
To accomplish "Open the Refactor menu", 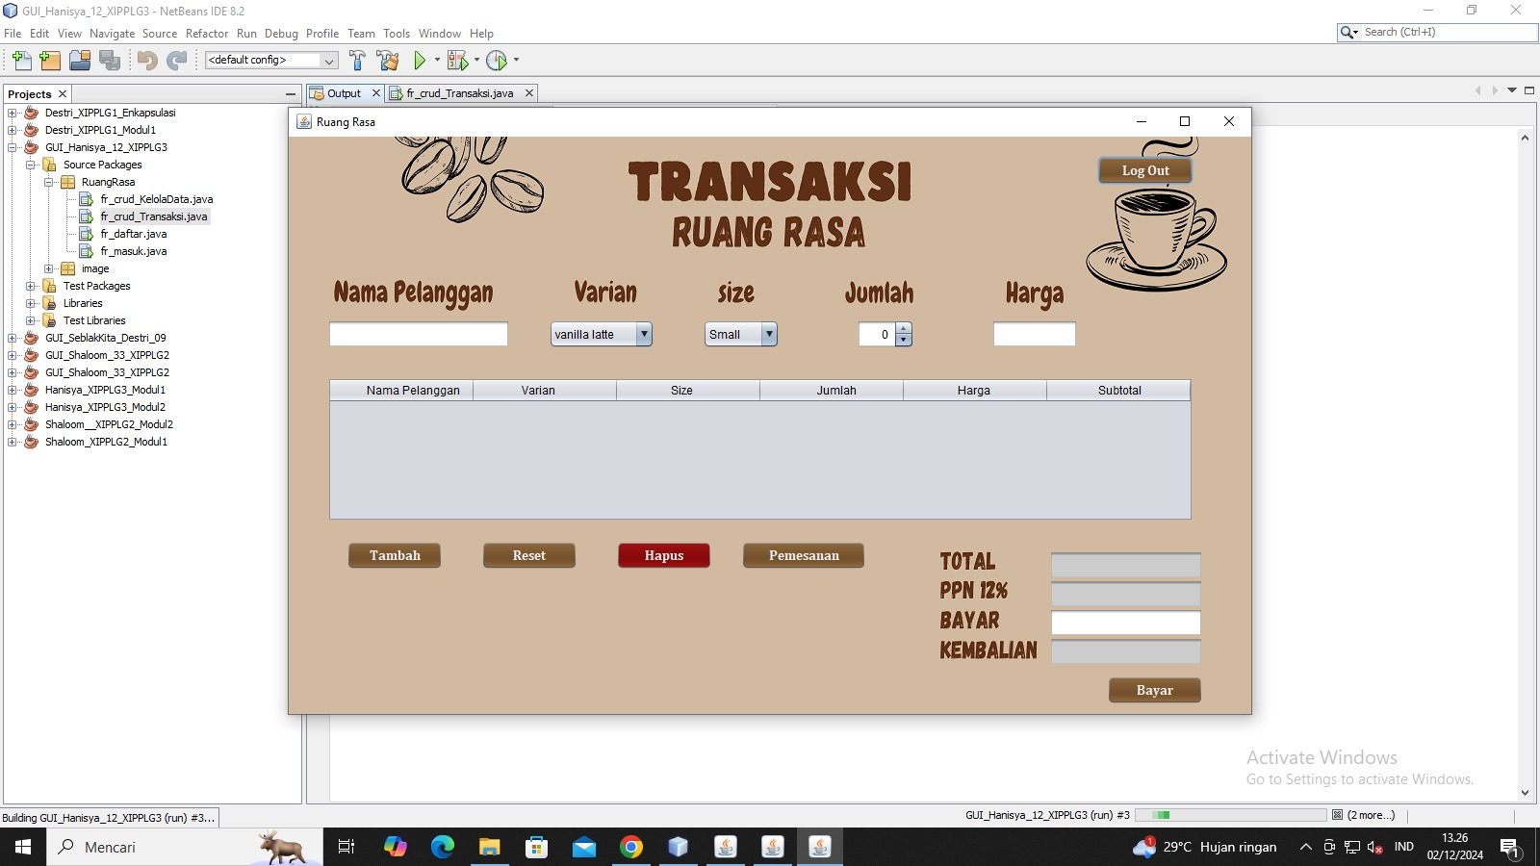I will pos(207,34).
